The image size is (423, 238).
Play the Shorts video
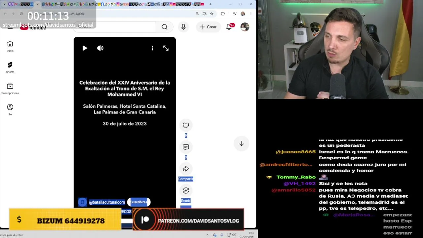tap(85, 48)
